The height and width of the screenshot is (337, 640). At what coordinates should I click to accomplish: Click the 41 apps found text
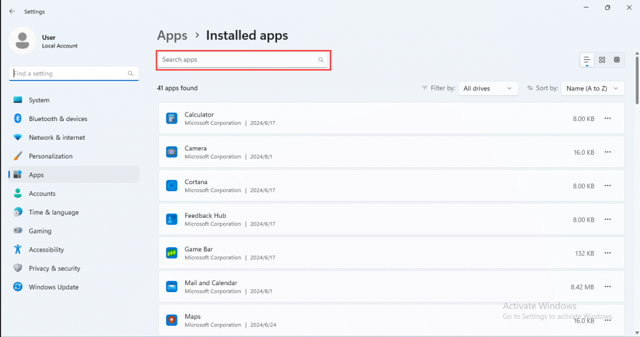click(x=177, y=88)
